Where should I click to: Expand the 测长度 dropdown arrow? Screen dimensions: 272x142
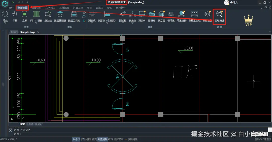tap(92, 23)
